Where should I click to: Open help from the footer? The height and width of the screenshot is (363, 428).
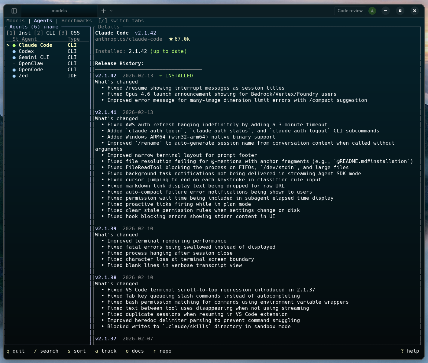coord(410,351)
